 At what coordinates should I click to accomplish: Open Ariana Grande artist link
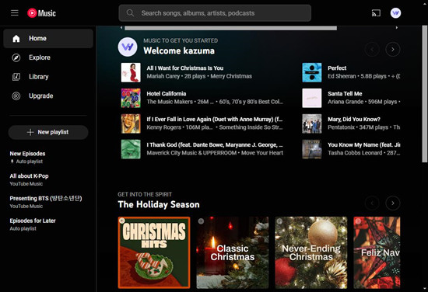click(346, 102)
